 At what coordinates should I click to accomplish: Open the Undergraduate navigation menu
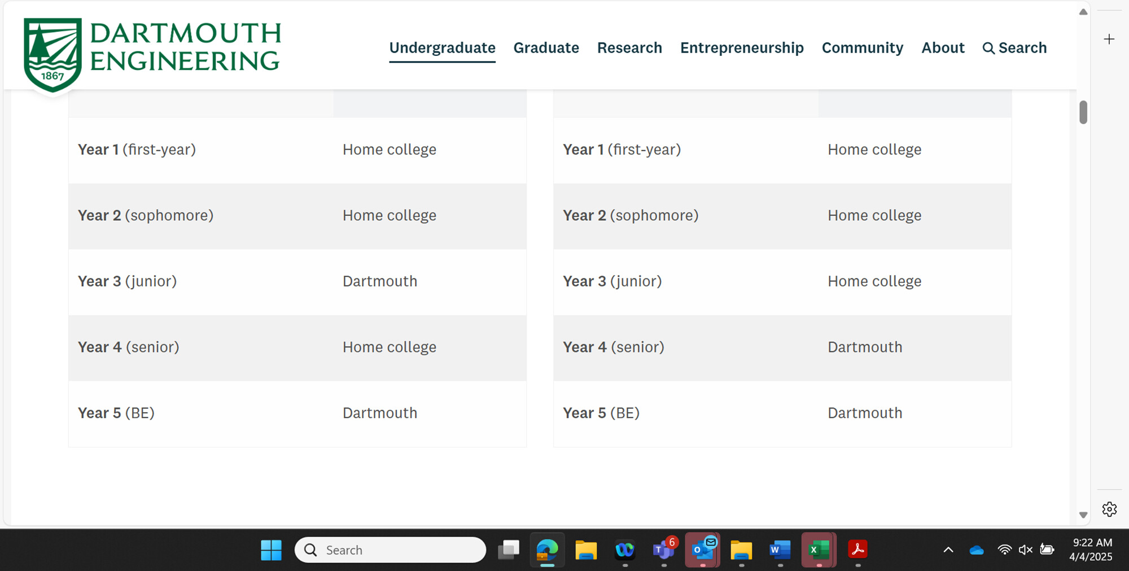(442, 48)
